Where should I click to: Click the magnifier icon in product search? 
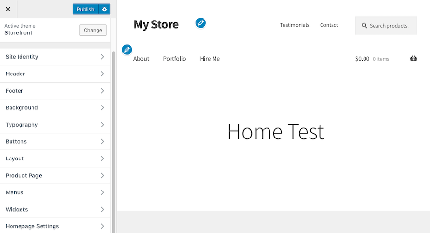(x=365, y=26)
